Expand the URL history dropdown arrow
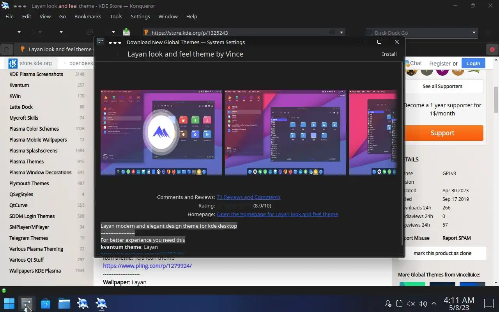This screenshot has width=499, height=312. coord(342,33)
